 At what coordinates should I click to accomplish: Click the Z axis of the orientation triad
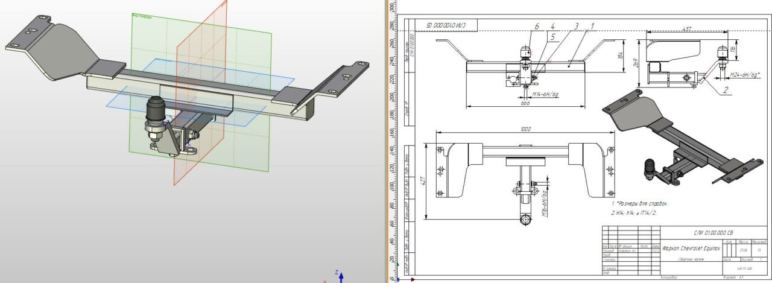[x=341, y=276]
